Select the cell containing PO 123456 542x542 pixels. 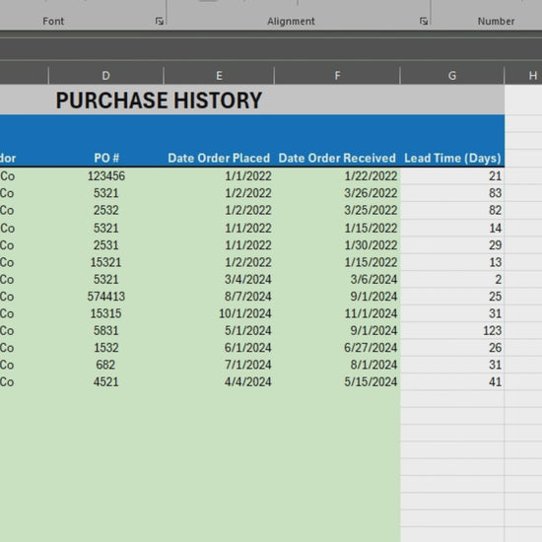[x=105, y=176]
